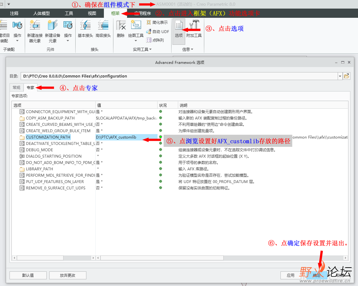Open the 子装配 操作 dropdown arrow
This screenshot has width=358, height=286.
pos(17,41)
